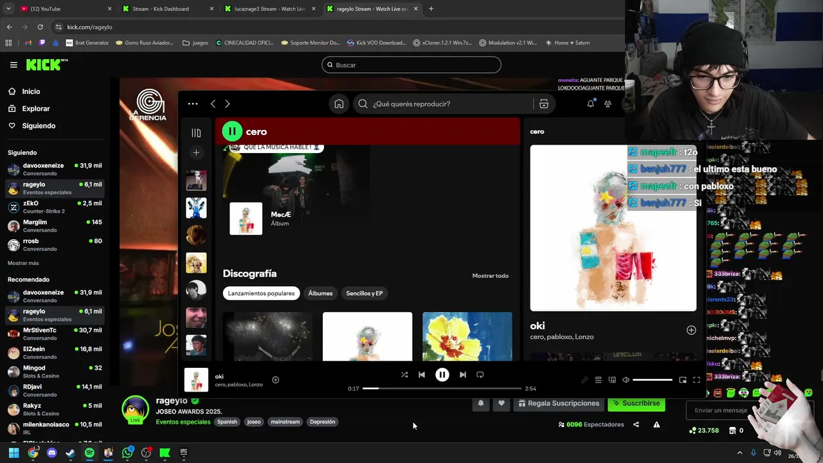Open the zEkO channel in the Siguiendo list

(x=55, y=207)
